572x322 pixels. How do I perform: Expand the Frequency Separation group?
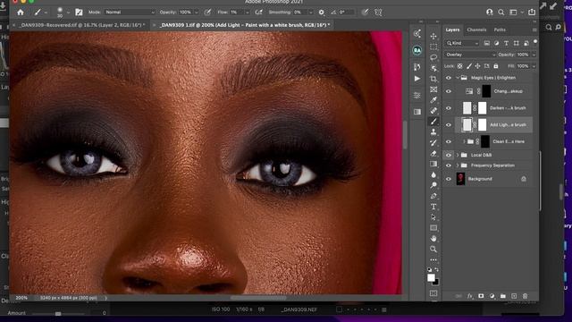tap(458, 165)
